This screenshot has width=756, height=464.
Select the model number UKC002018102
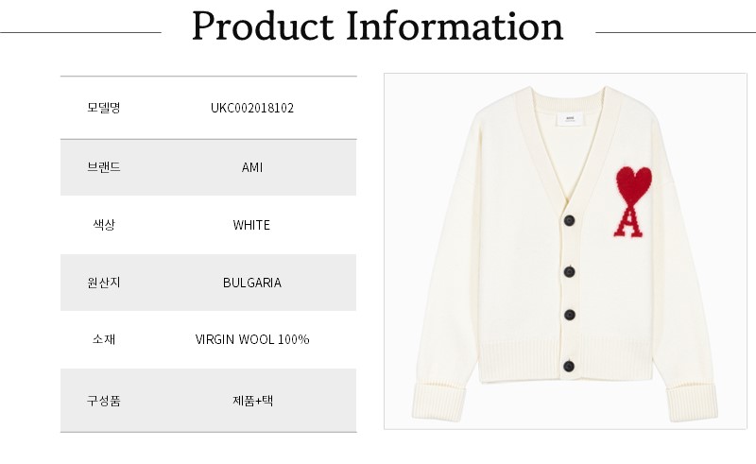click(252, 108)
